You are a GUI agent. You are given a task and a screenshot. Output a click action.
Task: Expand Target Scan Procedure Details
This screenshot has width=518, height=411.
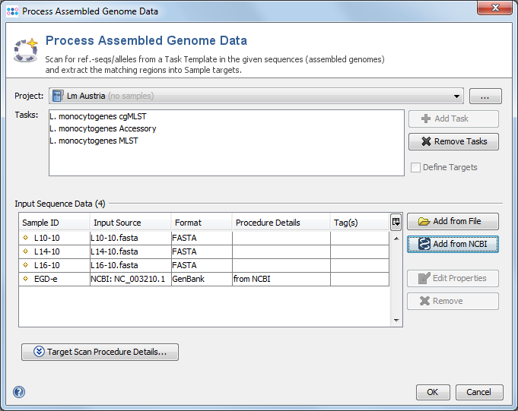click(x=100, y=352)
